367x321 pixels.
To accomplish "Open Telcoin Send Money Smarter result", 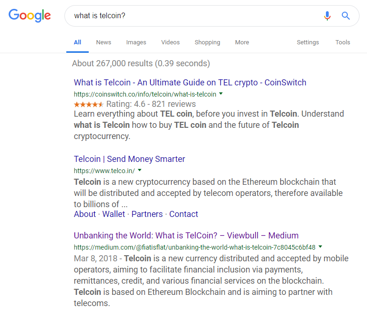I will pyautogui.click(x=129, y=159).
